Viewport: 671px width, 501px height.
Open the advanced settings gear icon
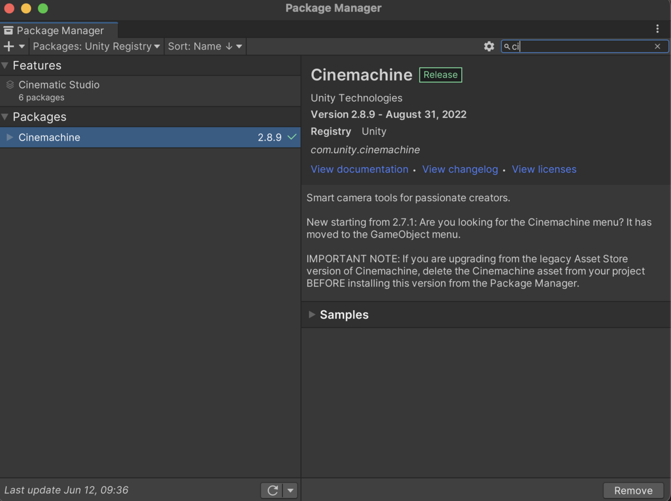tap(489, 46)
